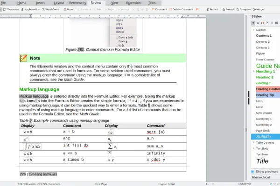The width and height of the screenshot is (280, 186).
Task: Select the Contents 1 style
Action: tap(264, 36)
